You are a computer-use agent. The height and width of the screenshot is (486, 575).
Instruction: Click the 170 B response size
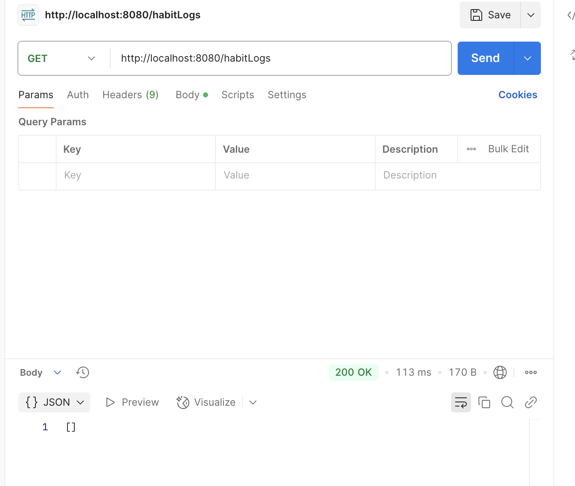(x=463, y=372)
